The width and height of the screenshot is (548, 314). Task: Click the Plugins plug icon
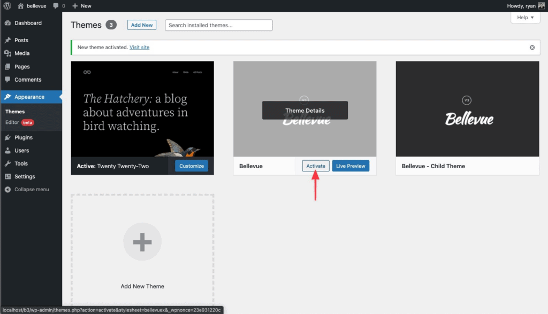7,137
